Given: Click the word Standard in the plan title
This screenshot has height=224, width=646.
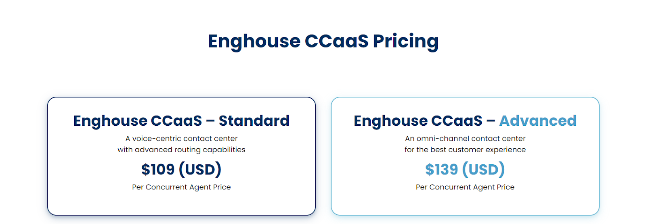Looking at the screenshot, I should [254, 121].
